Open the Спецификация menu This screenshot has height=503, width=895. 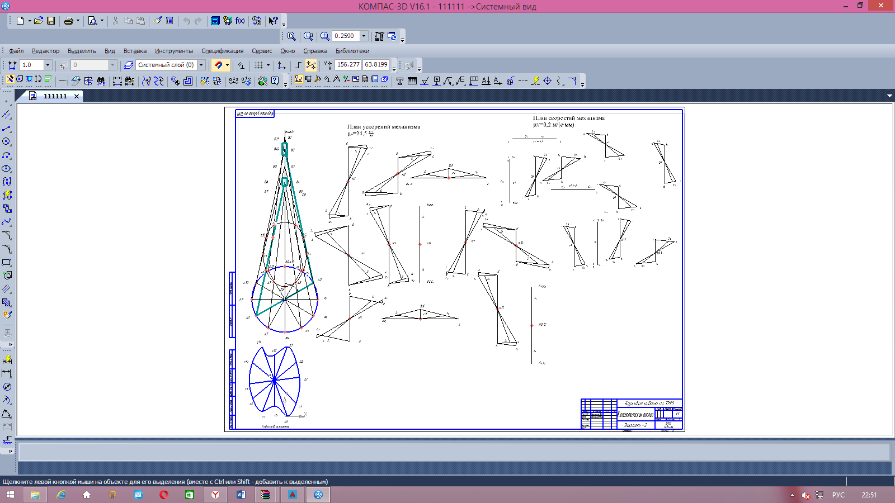click(222, 51)
